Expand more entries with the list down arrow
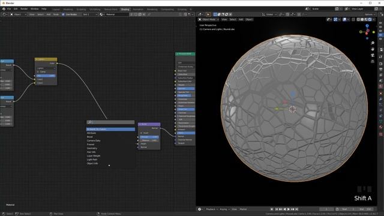384x216 pixels. coord(109,166)
